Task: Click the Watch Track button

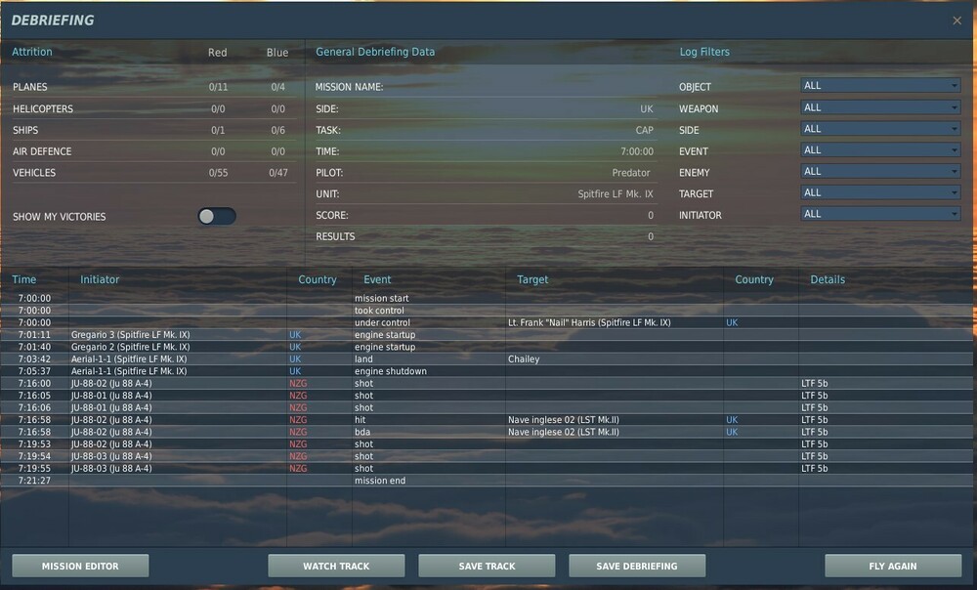Action: [336, 566]
